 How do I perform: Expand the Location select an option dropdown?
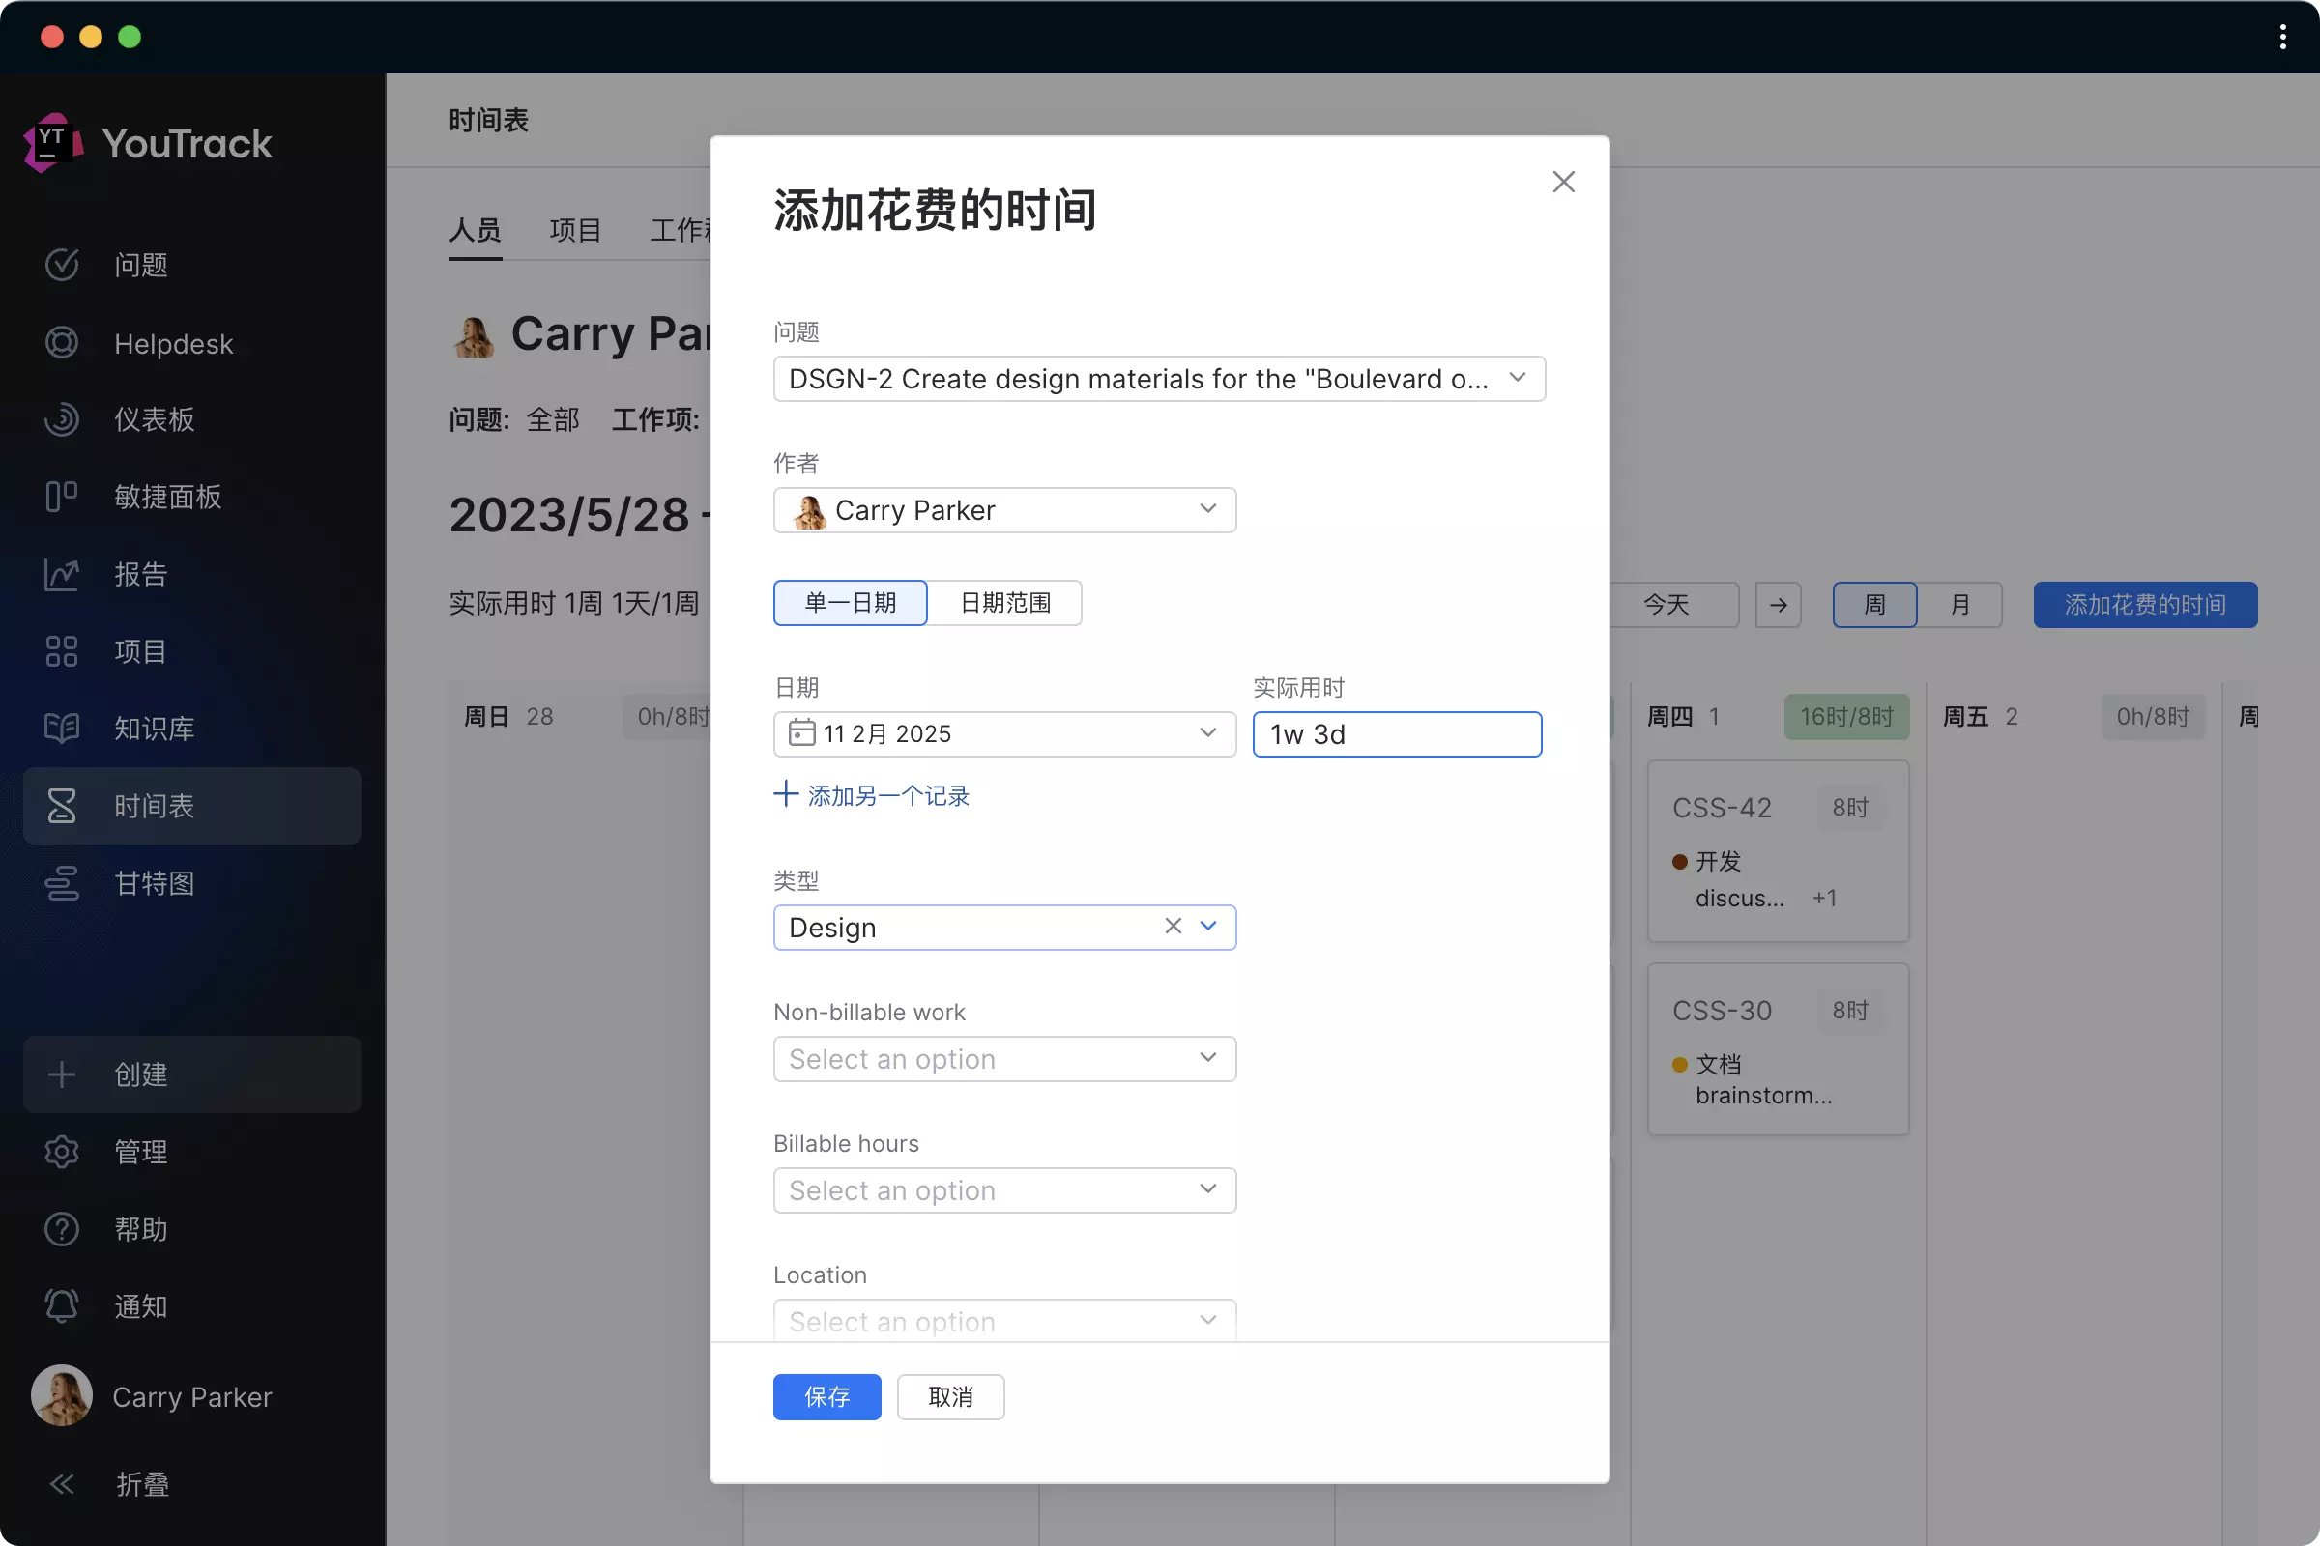(1004, 1321)
